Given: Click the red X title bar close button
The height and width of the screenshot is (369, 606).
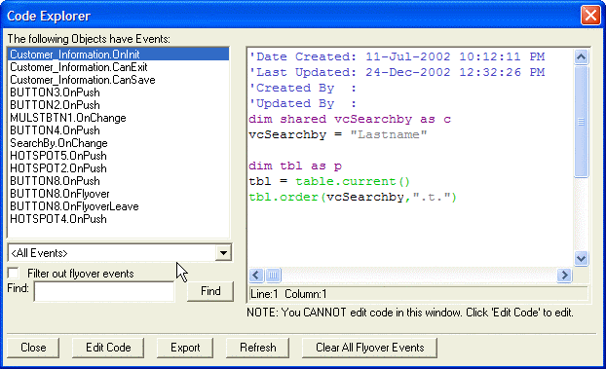Looking at the screenshot, I should (590, 16).
